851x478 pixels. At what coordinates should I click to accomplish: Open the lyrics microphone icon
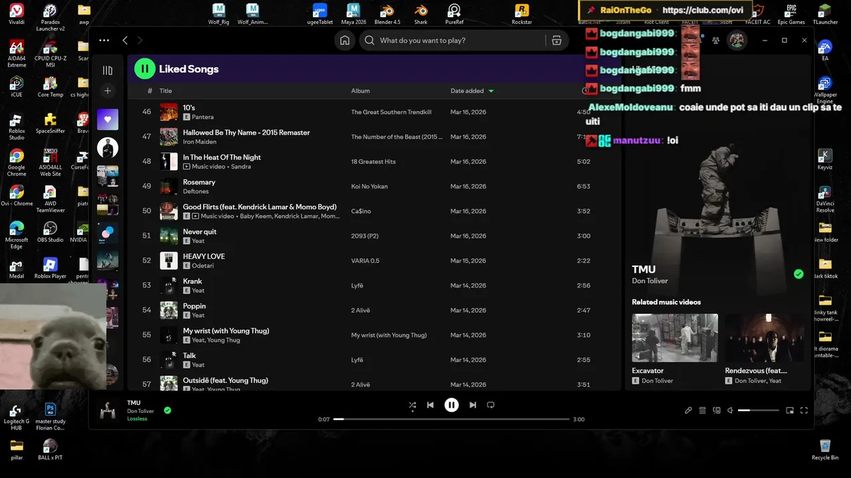(x=688, y=410)
